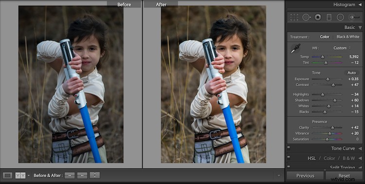Image resolution: width=365 pixels, height=184 pixels.
Task: Expand the Tone Curve panel
Action: (x=360, y=148)
